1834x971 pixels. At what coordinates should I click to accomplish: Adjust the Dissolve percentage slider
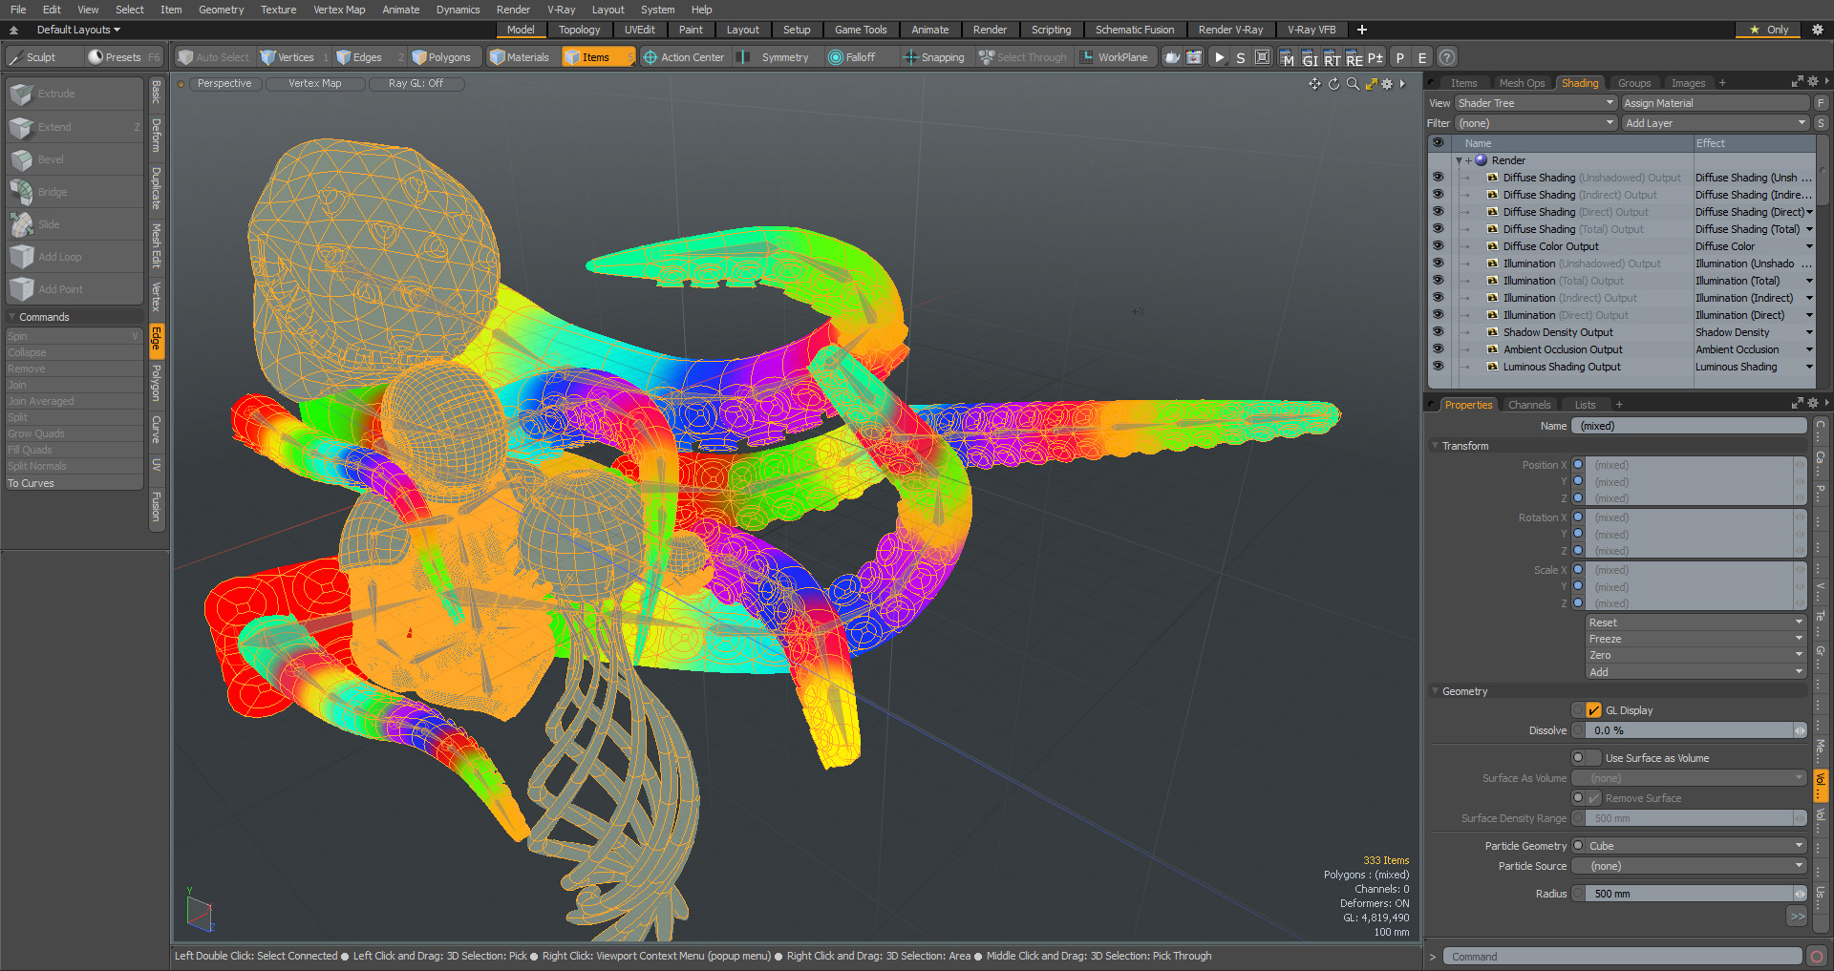click(x=1695, y=730)
